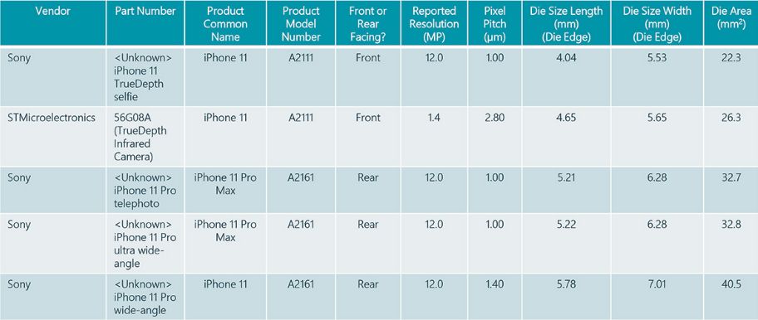Click the Die Size Width header

coord(657,23)
